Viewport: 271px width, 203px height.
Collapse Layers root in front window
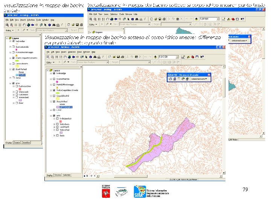(47, 70)
